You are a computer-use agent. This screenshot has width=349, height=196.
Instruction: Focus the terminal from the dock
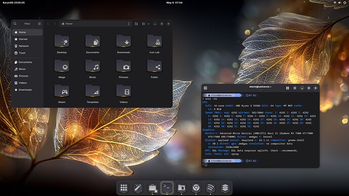pyautogui.click(x=167, y=188)
